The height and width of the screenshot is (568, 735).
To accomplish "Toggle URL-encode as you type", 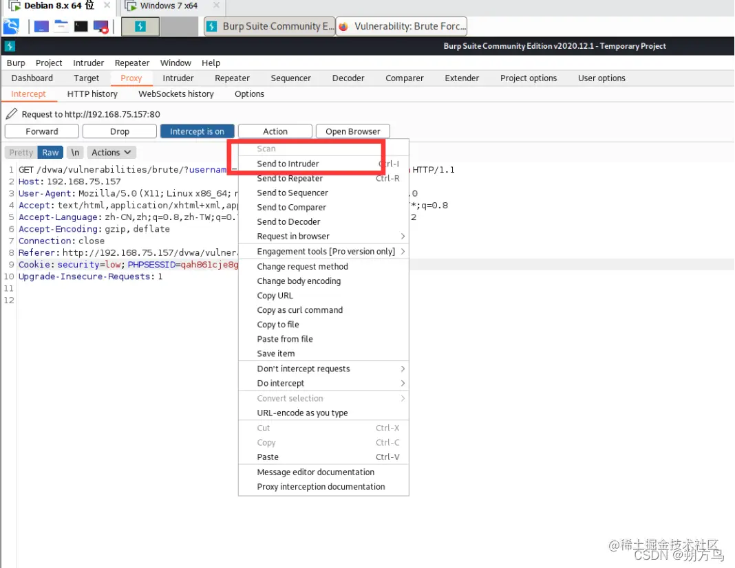I will coord(323,413).
